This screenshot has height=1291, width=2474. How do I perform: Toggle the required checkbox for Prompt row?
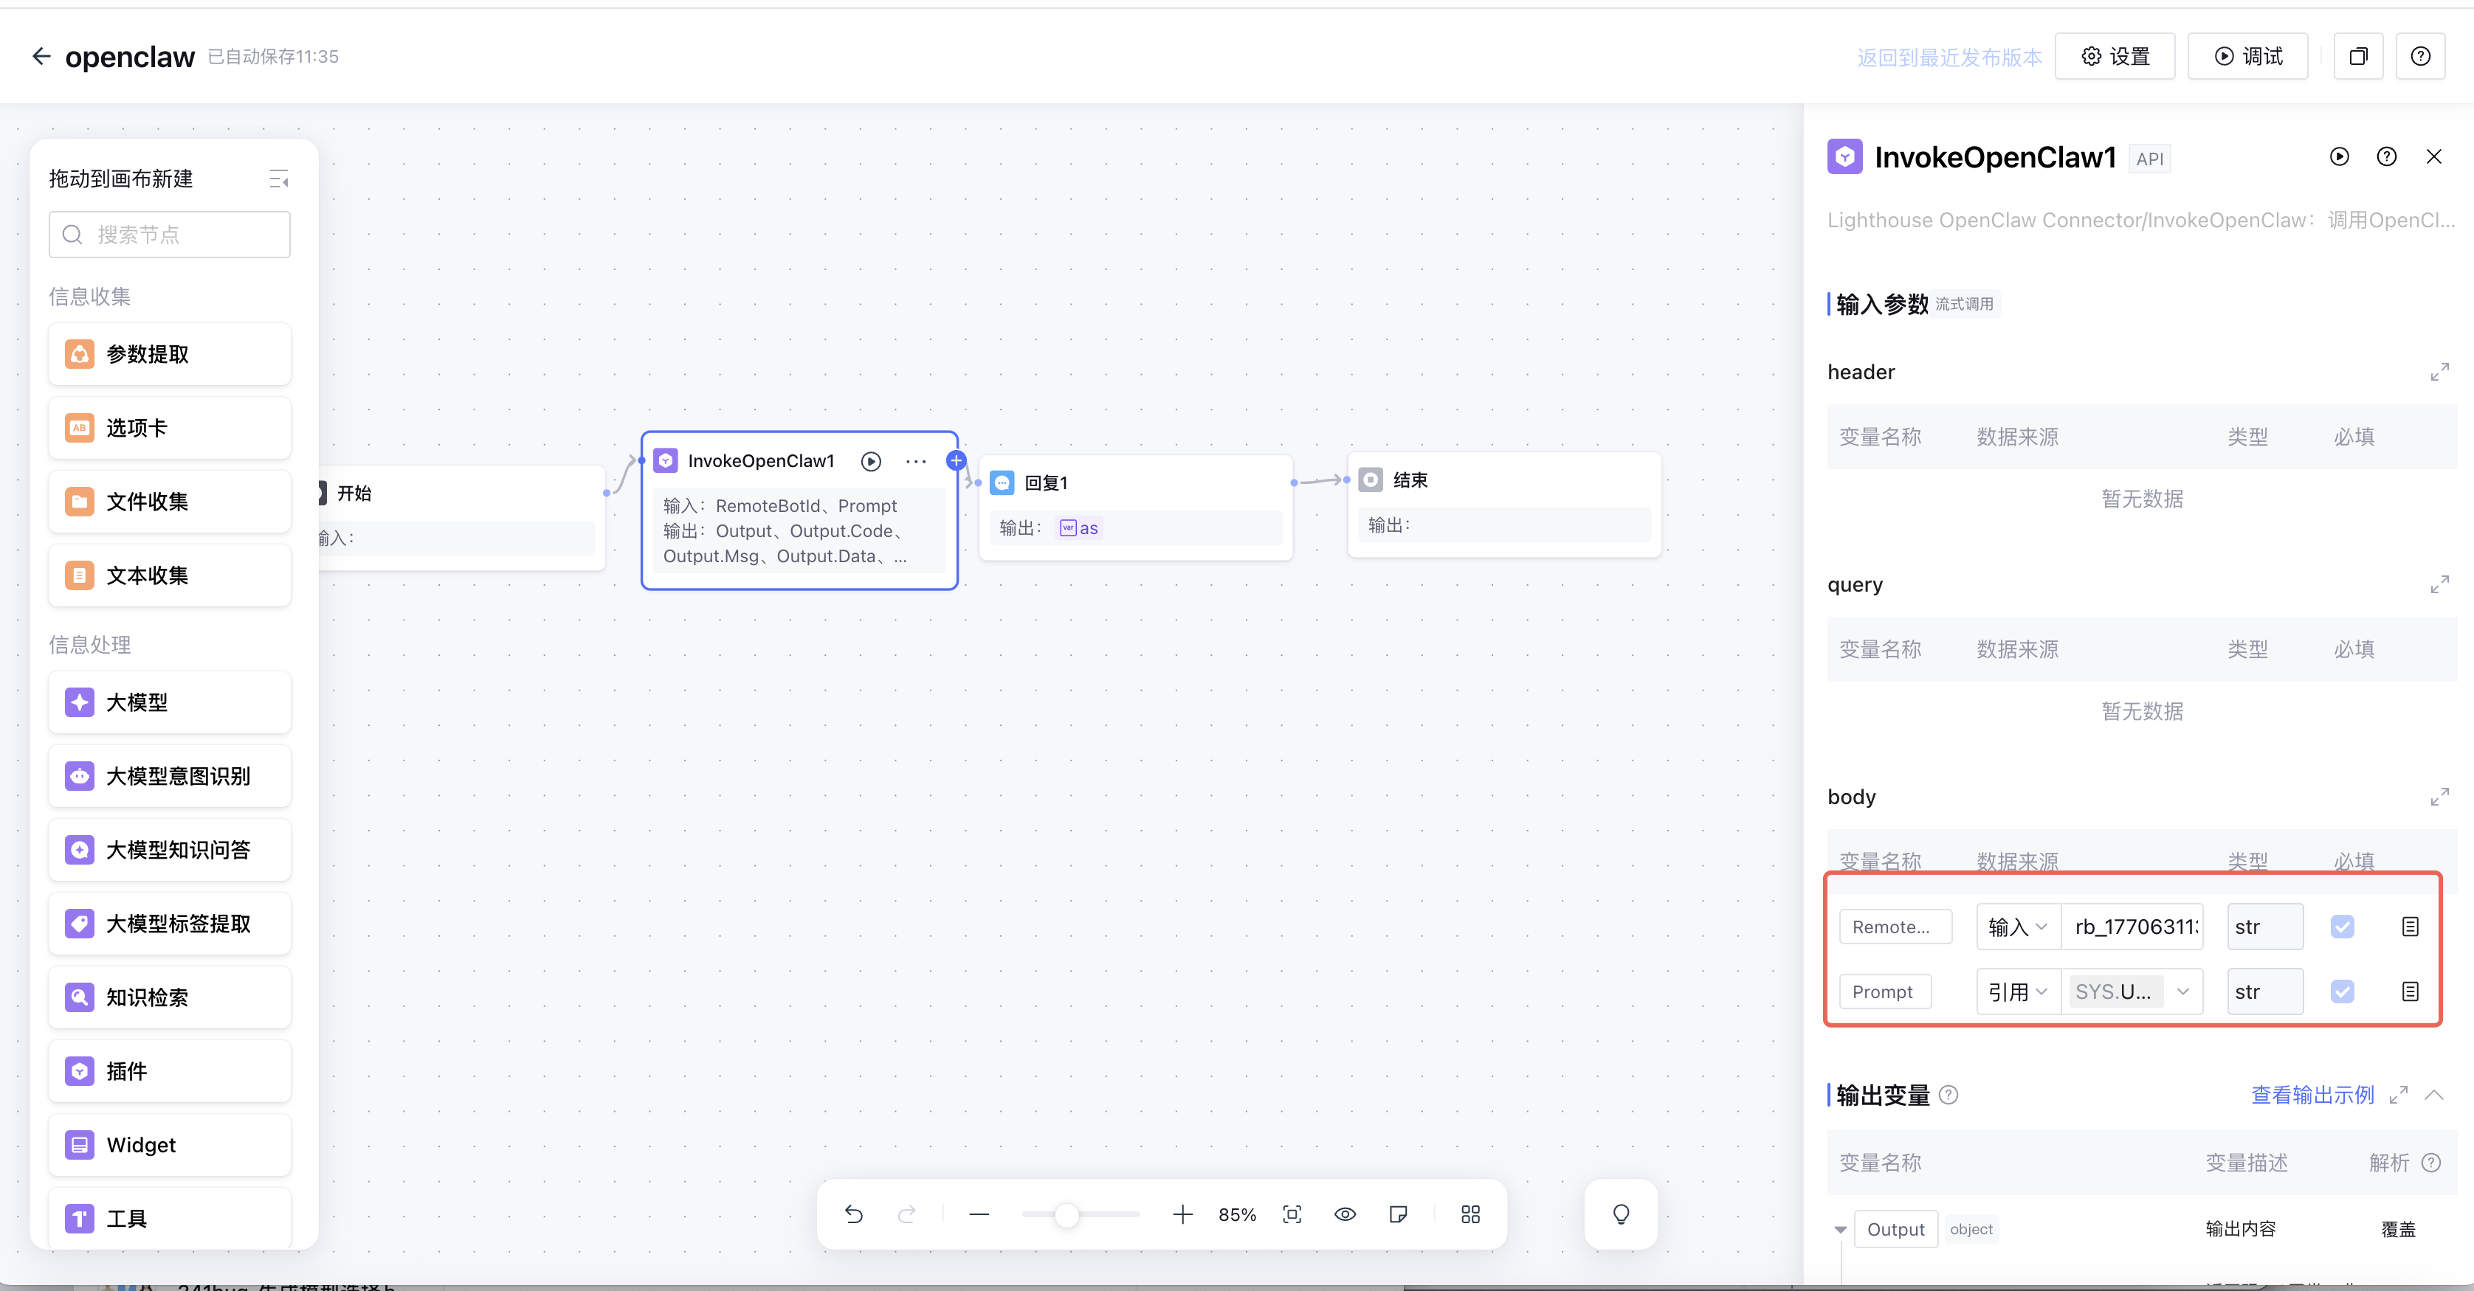point(2341,991)
